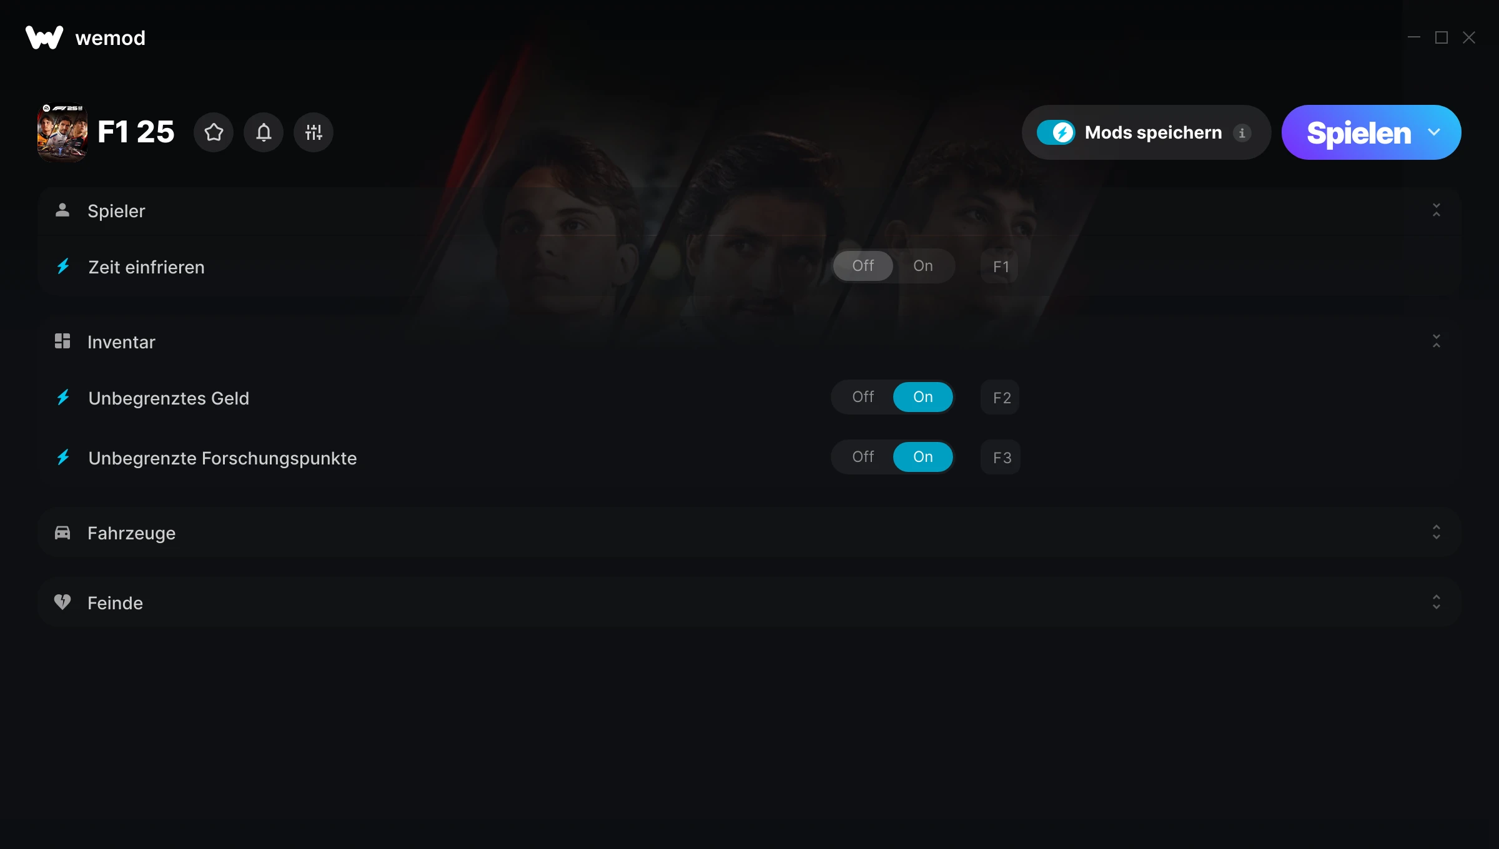Expand the Fahrzeuge section
Viewport: 1499px width, 849px height.
[x=1437, y=532]
